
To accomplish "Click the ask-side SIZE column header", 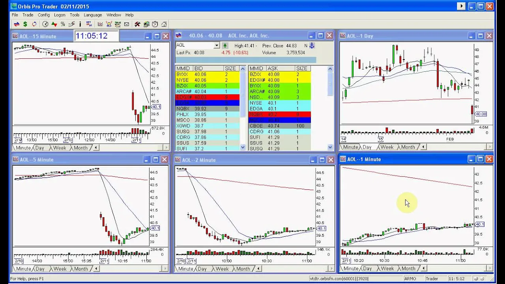I will [x=303, y=69].
